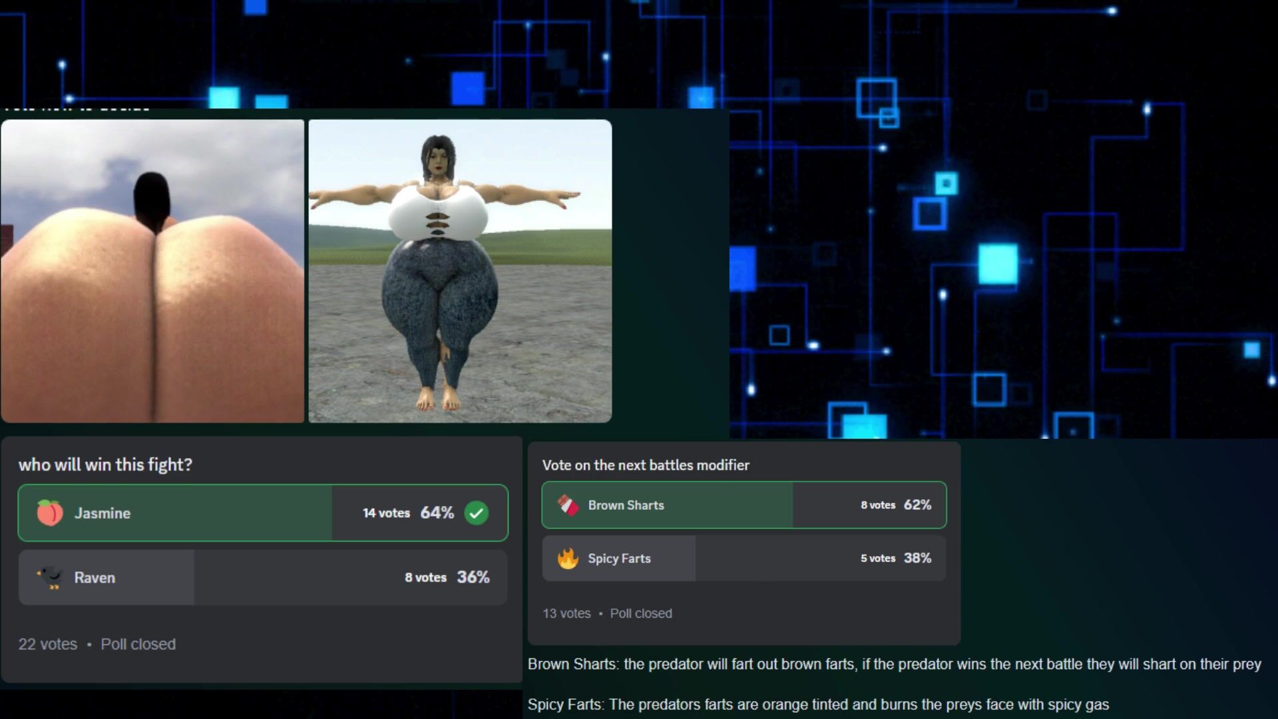Screen dimensions: 1278x719
Task: Click the 22 votes total label
Action: tap(47, 644)
